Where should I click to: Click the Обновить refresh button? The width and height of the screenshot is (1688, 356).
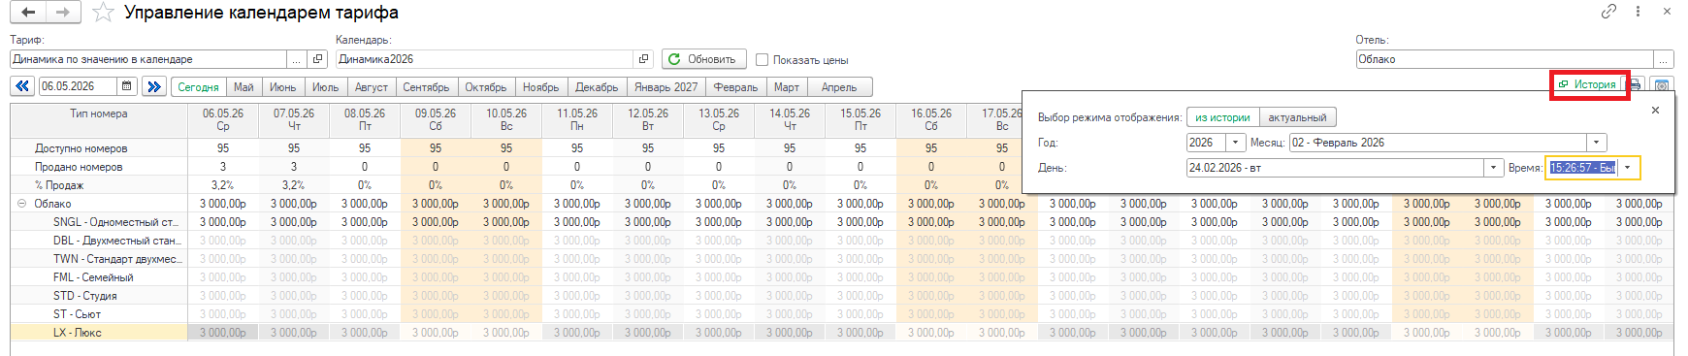(x=704, y=59)
